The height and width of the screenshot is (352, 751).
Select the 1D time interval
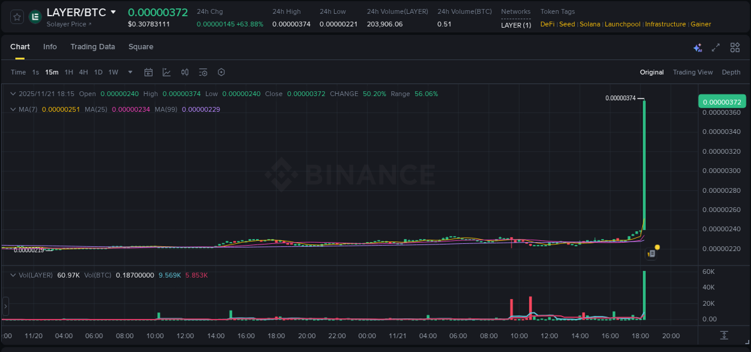pyautogui.click(x=98, y=72)
